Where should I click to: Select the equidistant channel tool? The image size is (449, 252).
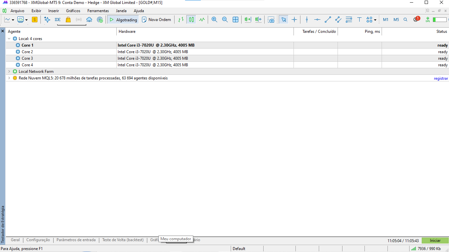click(338, 20)
